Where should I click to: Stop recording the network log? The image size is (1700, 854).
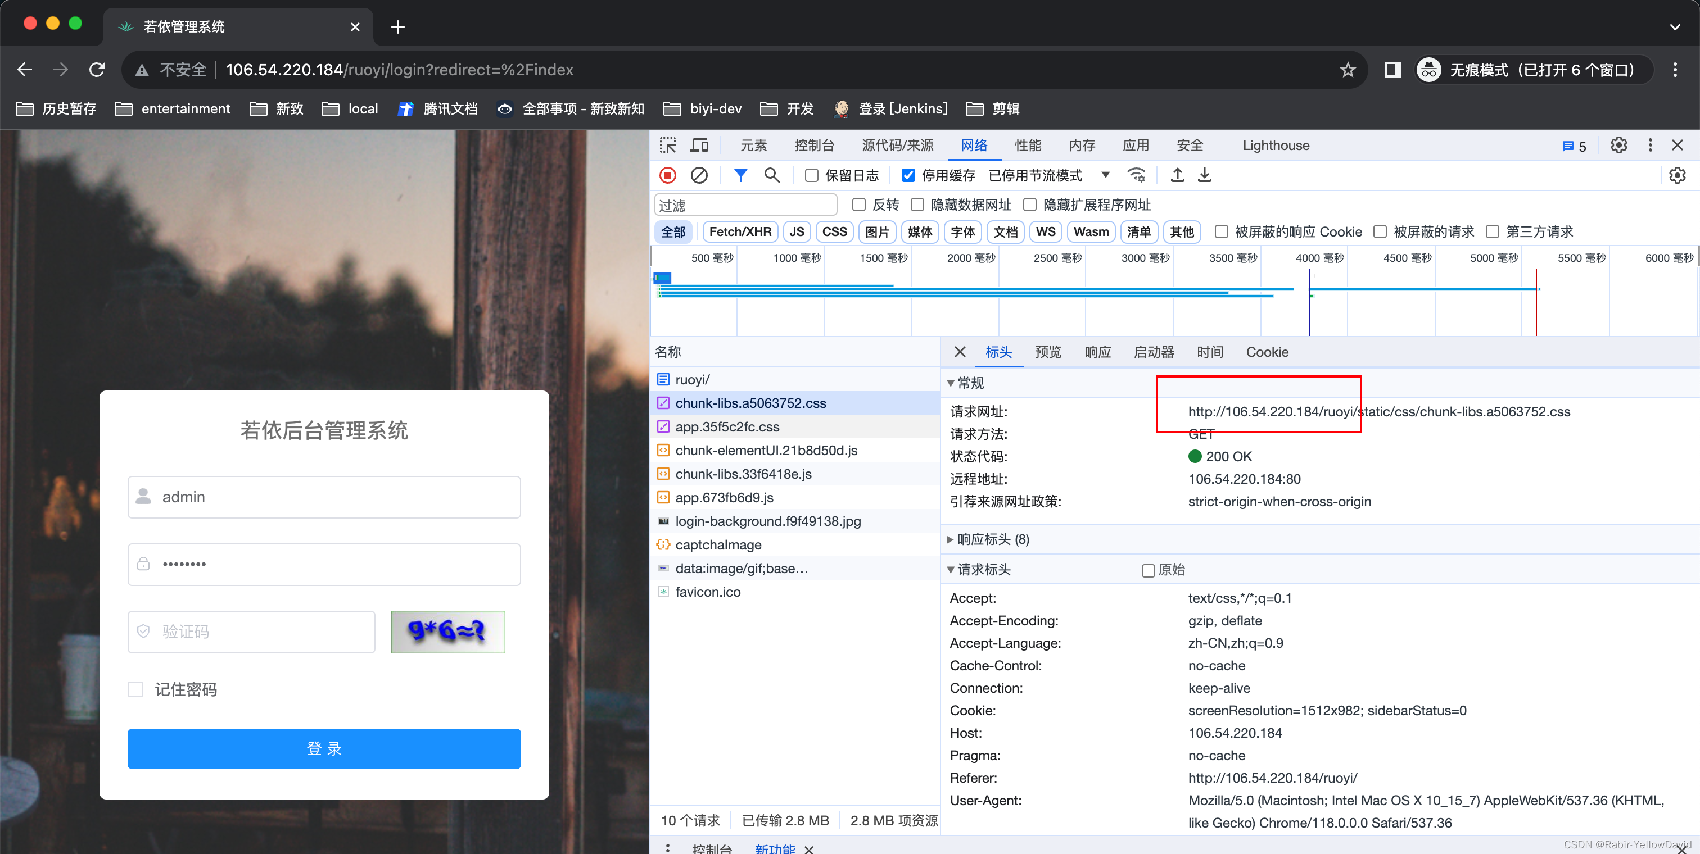[x=667, y=175]
